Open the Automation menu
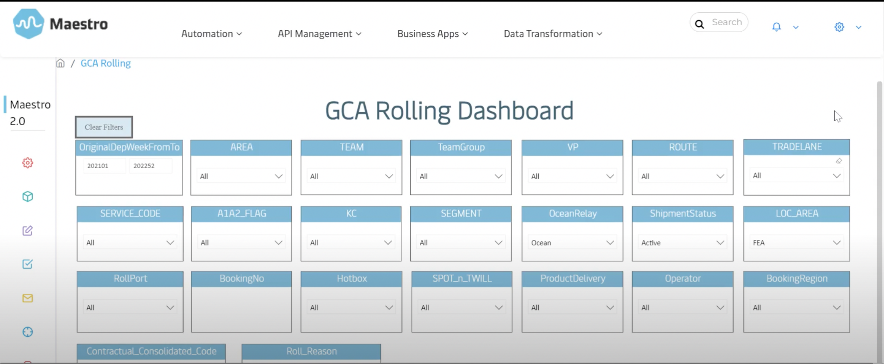The width and height of the screenshot is (884, 364). click(x=211, y=34)
